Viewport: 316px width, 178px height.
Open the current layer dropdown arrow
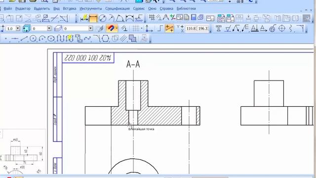click(90, 29)
